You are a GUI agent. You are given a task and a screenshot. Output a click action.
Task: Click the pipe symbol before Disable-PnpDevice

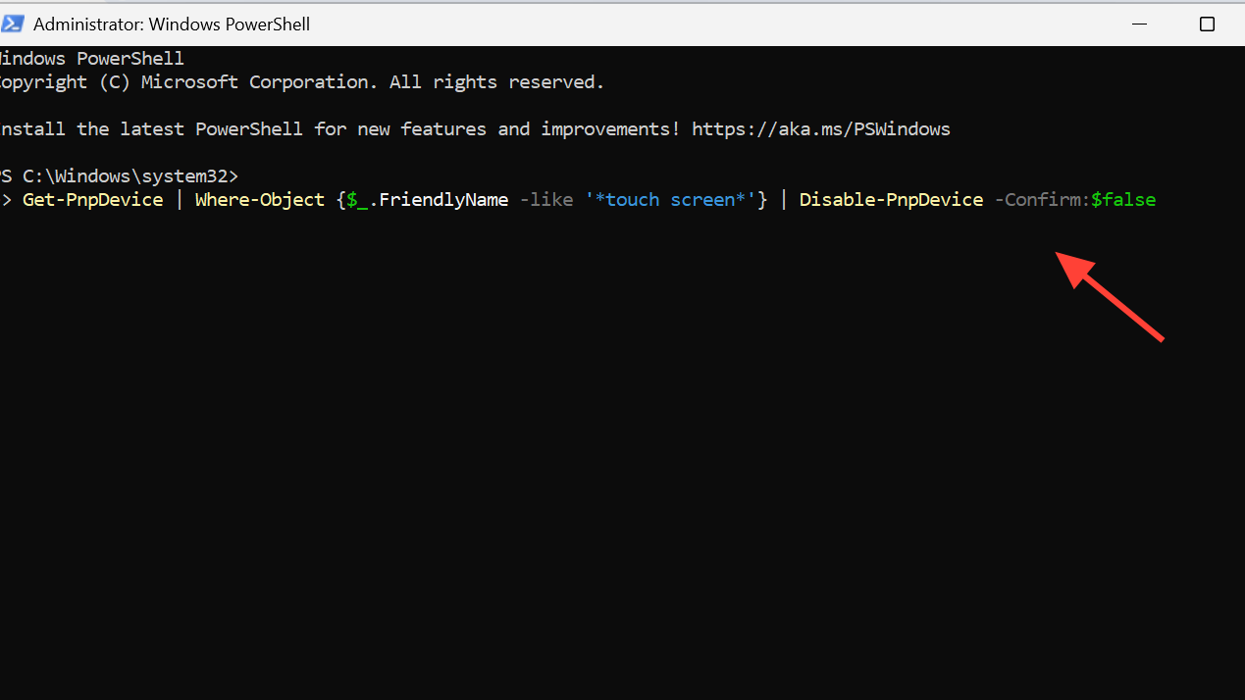(x=784, y=200)
